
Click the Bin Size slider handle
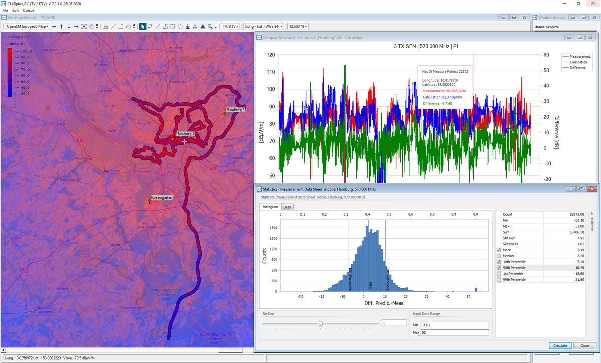click(320, 324)
